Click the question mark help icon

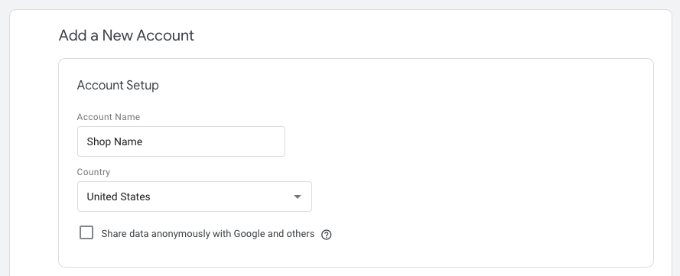click(326, 235)
